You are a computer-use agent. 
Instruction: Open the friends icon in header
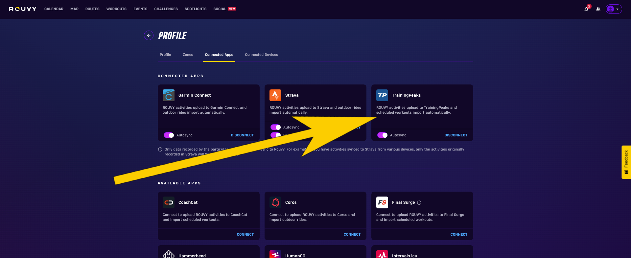598,9
